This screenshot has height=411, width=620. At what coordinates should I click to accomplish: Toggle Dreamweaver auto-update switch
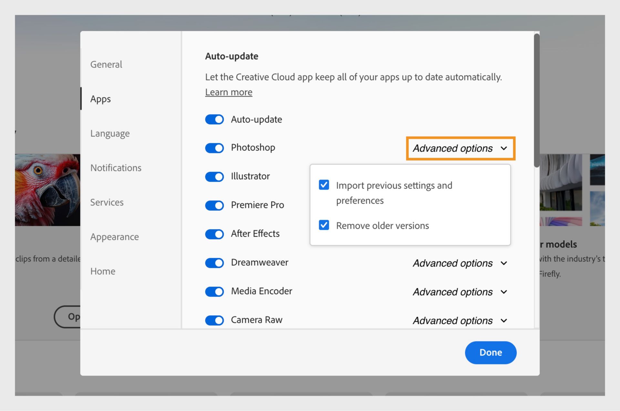[x=214, y=263]
